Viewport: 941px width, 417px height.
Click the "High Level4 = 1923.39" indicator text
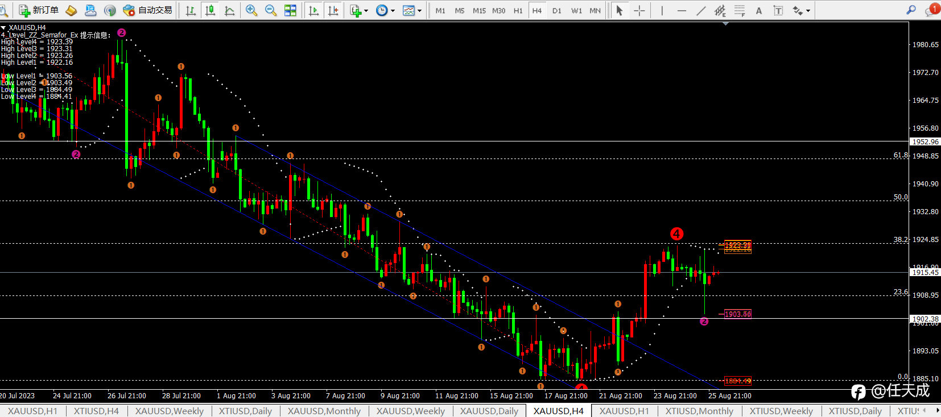click(37, 42)
